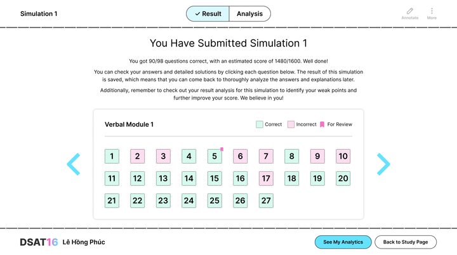Image resolution: width=457 pixels, height=255 pixels.
Task: Select the Result tab
Action: 208,14
